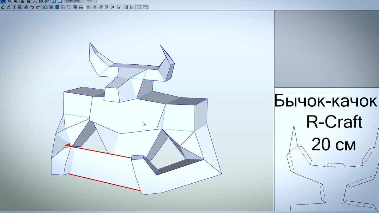
Task: Select the eraser-style edit tool icon
Action: point(9,7)
